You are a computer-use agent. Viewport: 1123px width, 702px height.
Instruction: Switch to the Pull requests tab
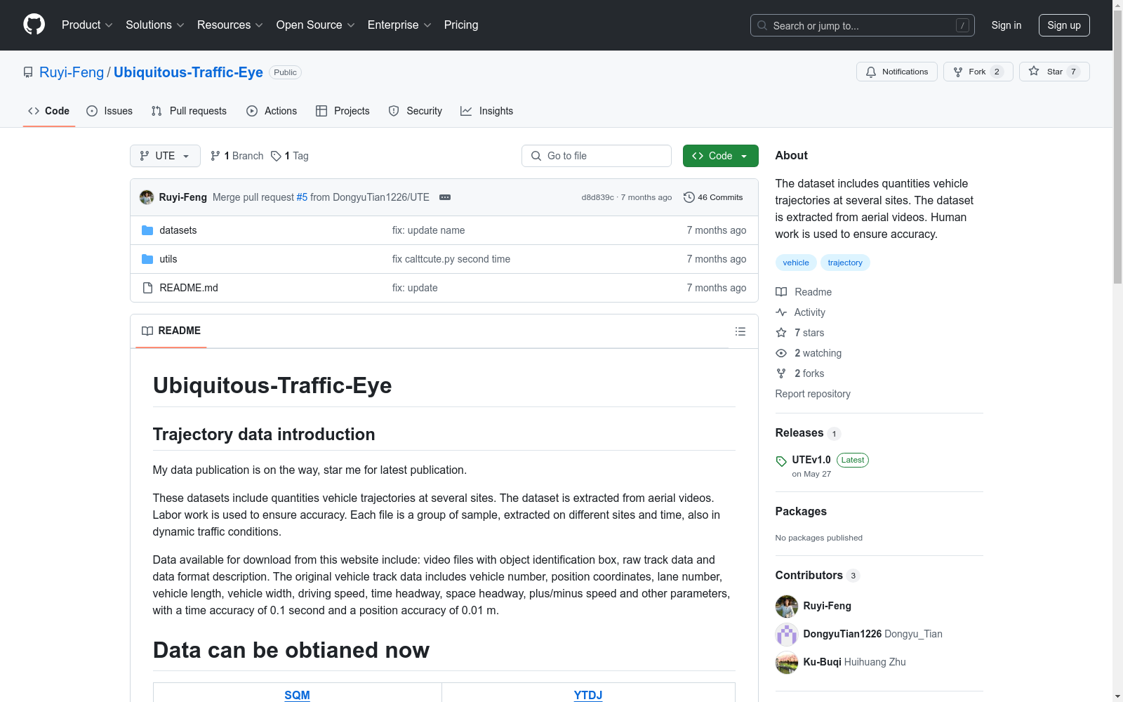(x=188, y=110)
